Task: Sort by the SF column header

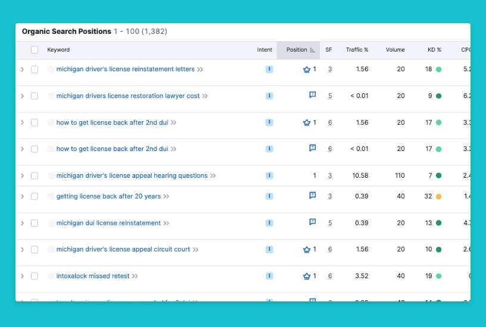Action: coord(329,50)
